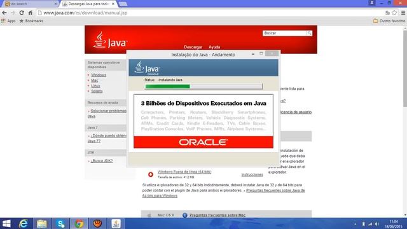Click the taskbar clock showing 11:04
This screenshot has height=229, width=407.
tap(394, 224)
